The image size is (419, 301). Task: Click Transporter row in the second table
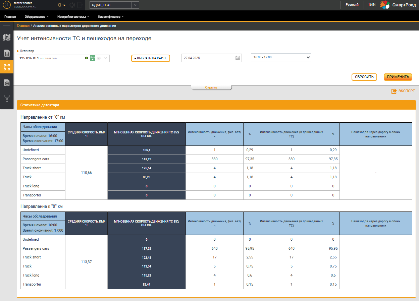[x=43, y=284]
